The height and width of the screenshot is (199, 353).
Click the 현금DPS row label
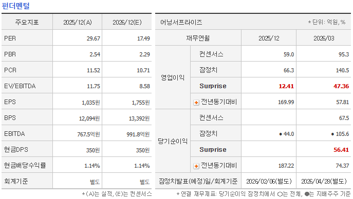16,150
